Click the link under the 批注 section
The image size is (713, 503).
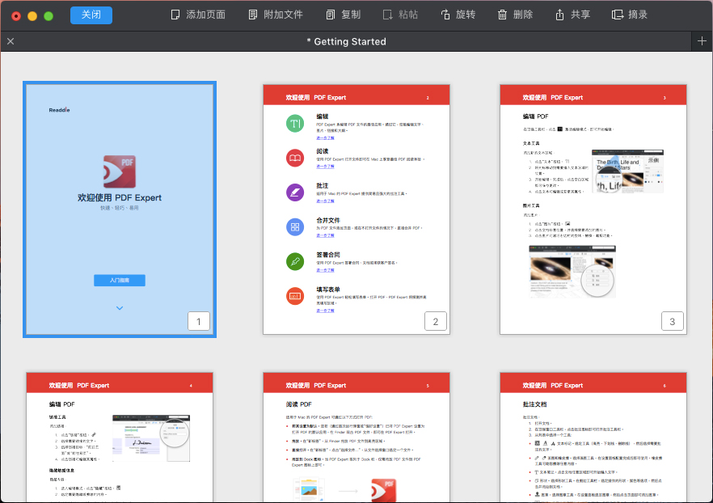(x=325, y=201)
